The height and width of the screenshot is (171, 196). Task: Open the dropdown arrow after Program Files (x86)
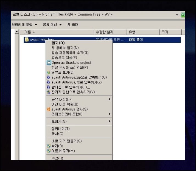pyautogui.click(x=75, y=15)
